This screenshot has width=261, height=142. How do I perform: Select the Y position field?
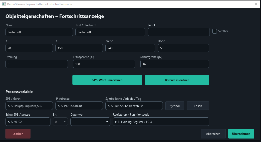click(x=79, y=48)
